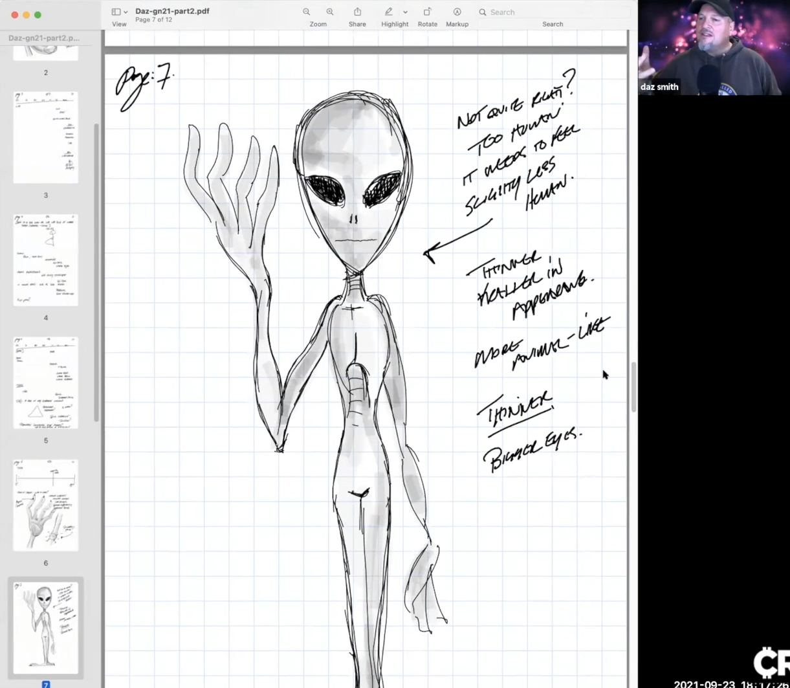Expand the Highlight color dropdown arrow
Screen dimensions: 790x688
[x=406, y=12]
